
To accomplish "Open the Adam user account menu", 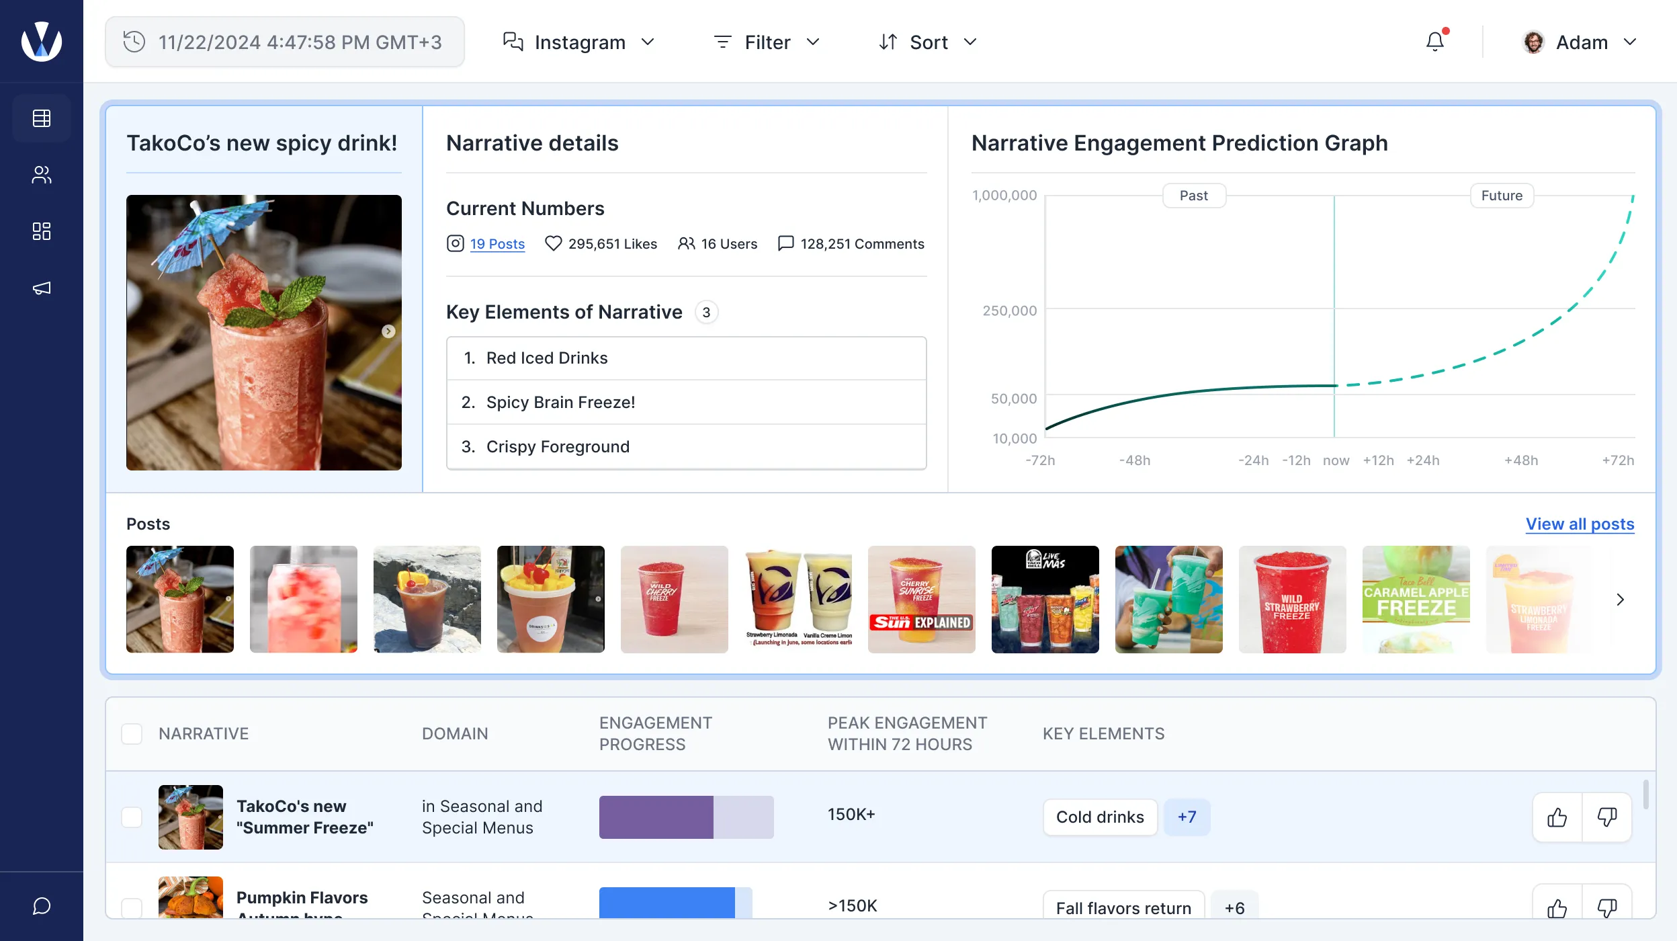I will [1580, 42].
